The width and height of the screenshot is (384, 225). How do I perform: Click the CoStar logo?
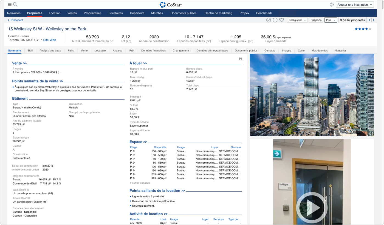pyautogui.click(x=171, y=5)
